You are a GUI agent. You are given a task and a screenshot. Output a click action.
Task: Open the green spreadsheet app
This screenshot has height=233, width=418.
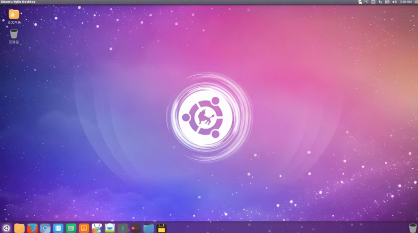[71, 228]
